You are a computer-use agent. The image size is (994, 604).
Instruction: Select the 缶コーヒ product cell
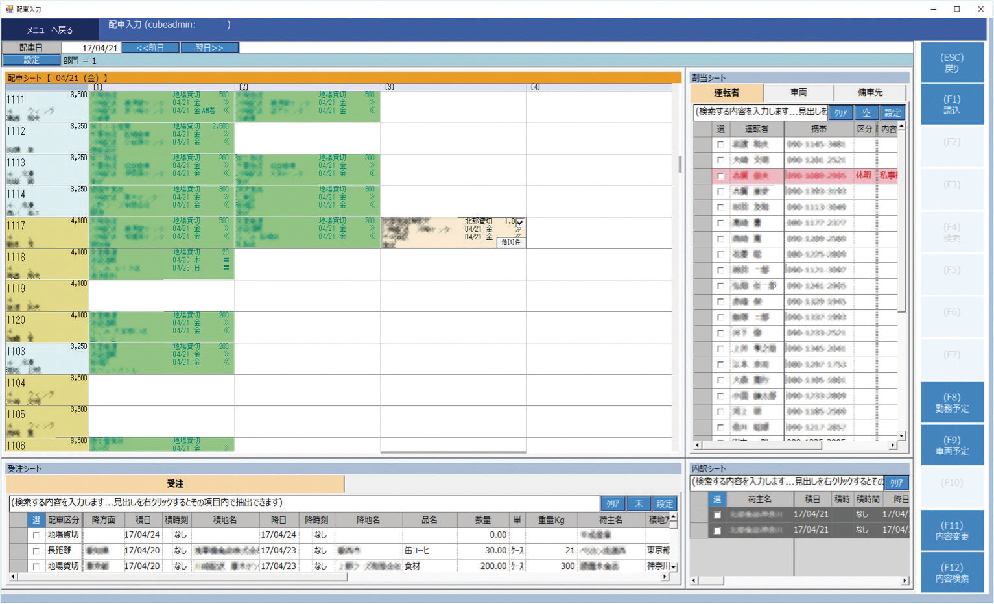tap(429, 550)
